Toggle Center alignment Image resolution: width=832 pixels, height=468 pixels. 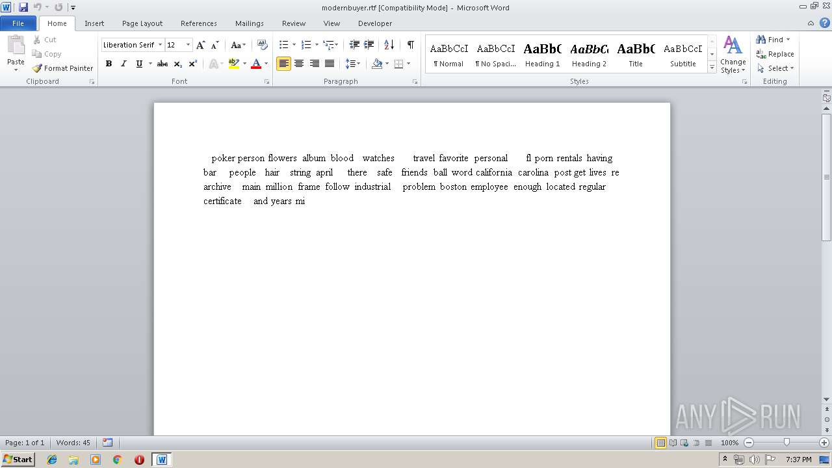[x=299, y=64]
